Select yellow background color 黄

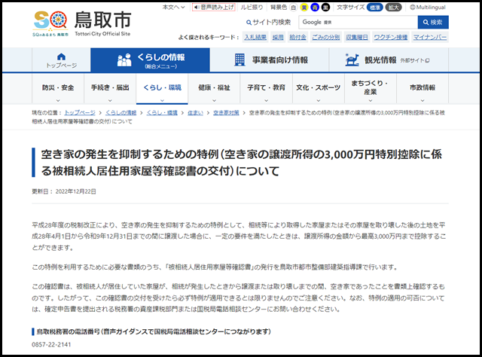click(x=304, y=7)
